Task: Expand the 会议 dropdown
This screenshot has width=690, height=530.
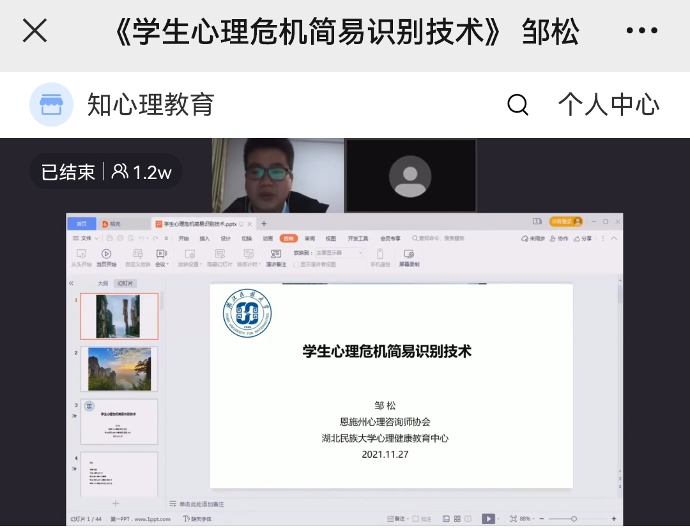Action: 161,264
